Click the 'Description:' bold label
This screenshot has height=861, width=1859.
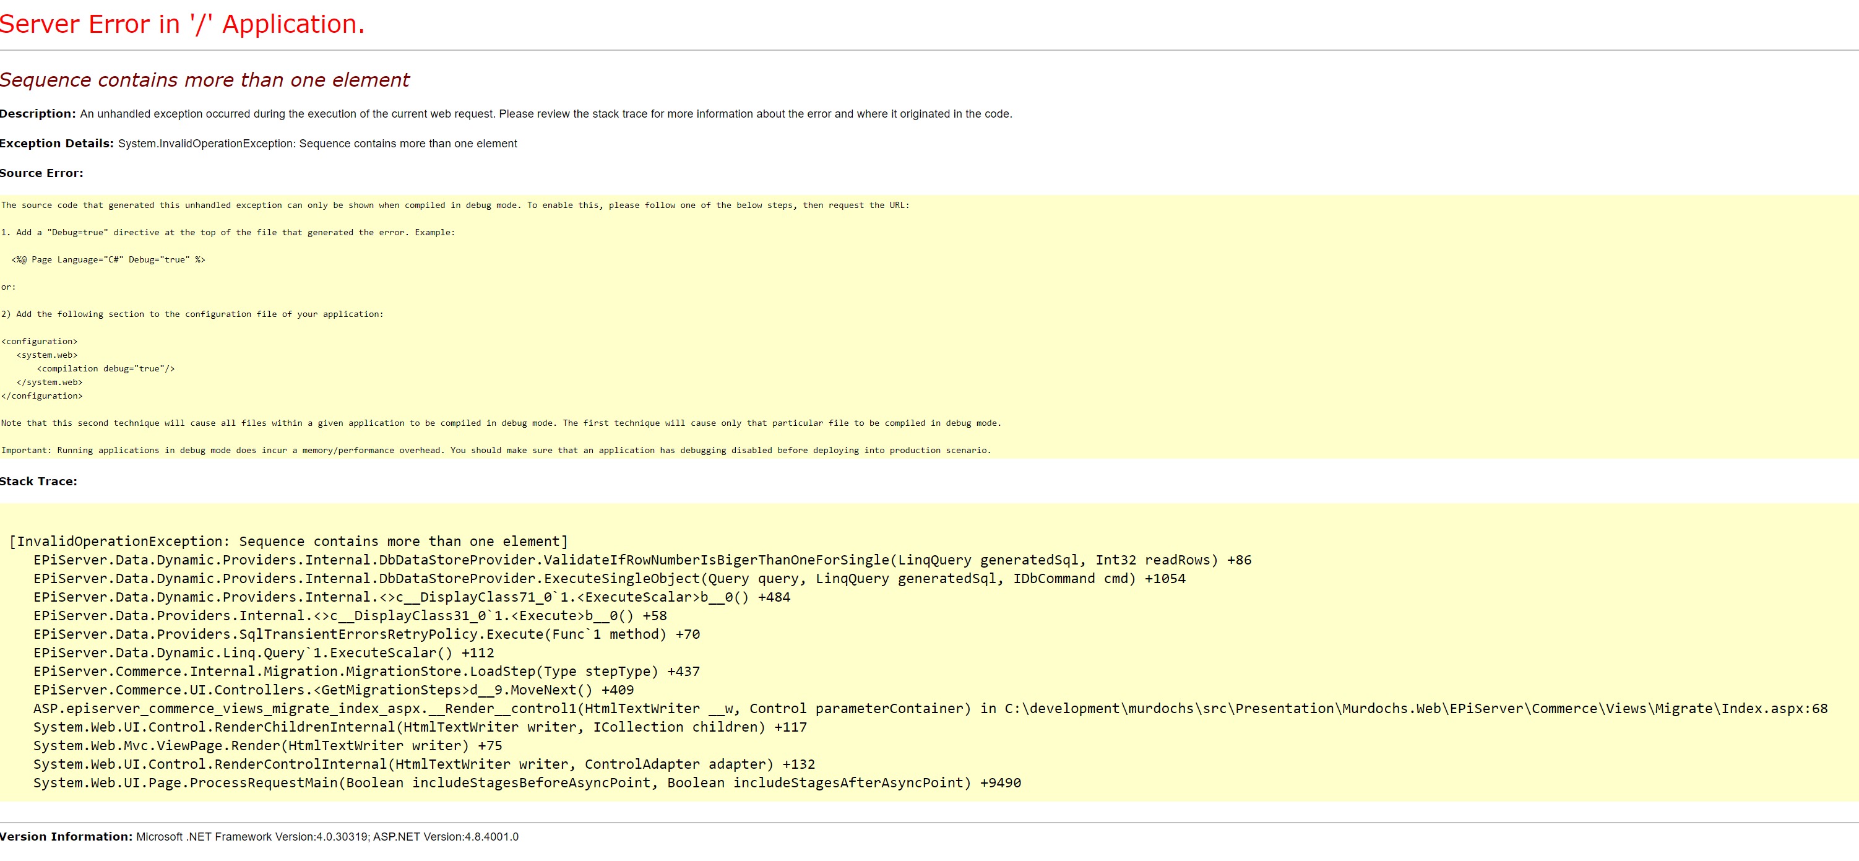pyautogui.click(x=38, y=114)
